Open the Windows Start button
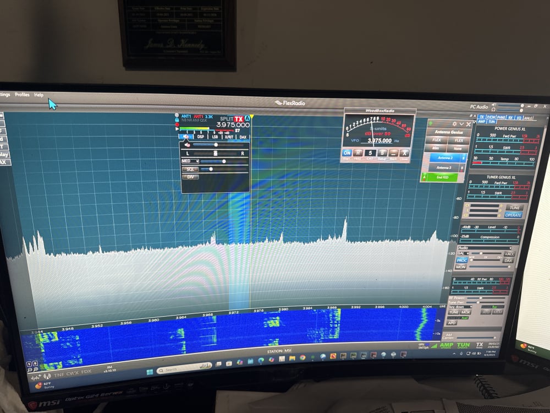The height and width of the screenshot is (413, 550). [150, 372]
